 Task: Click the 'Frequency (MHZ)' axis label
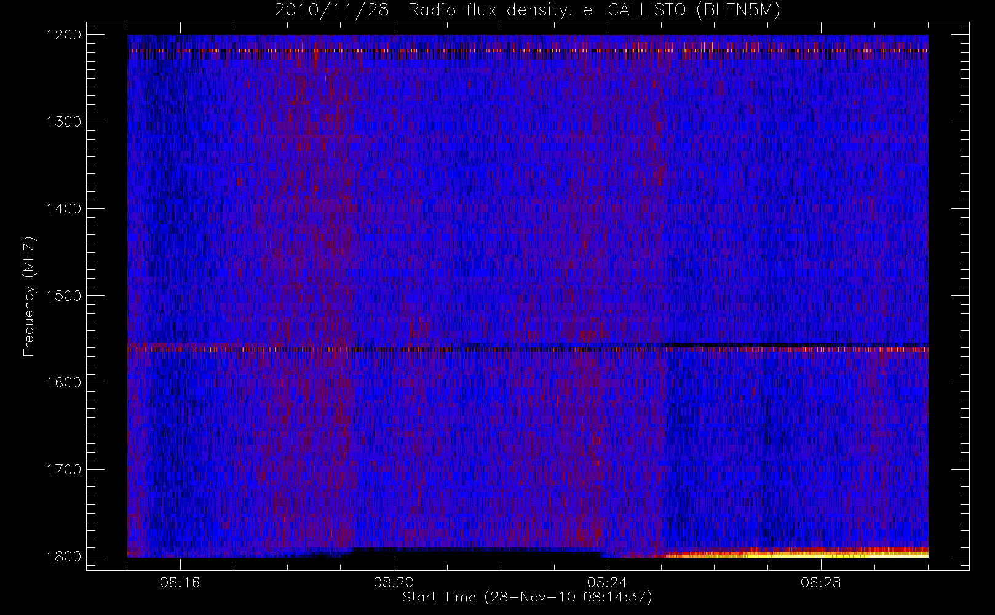tap(29, 297)
